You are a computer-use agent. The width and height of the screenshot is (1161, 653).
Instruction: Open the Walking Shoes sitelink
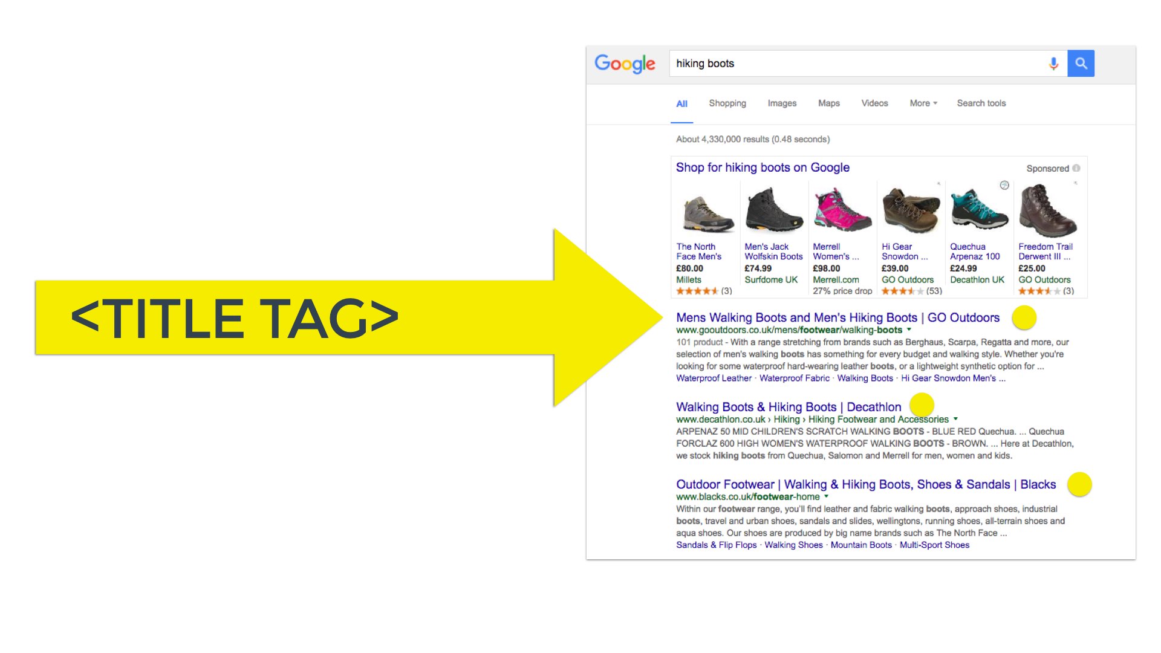click(793, 545)
